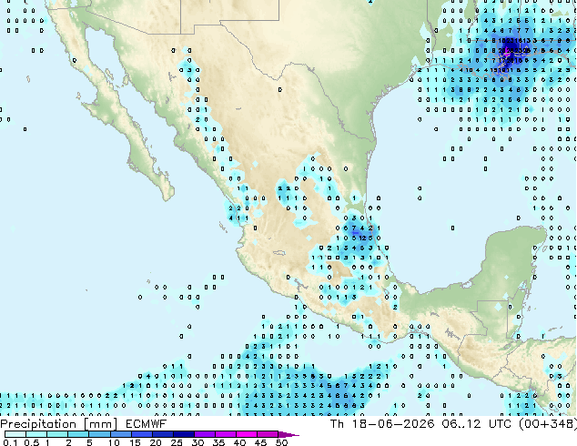Click the over-50 arrow tip of legend
Image resolution: width=577 pixels, height=446 pixels.
click(x=288, y=434)
